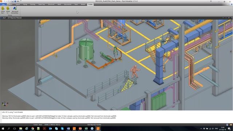The image size is (233, 131).
Task: Launch Internet Explorer from the taskbar
Action: coord(27,128)
